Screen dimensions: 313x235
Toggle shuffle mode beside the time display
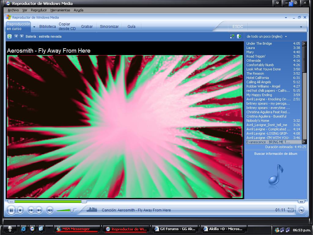tap(290, 210)
